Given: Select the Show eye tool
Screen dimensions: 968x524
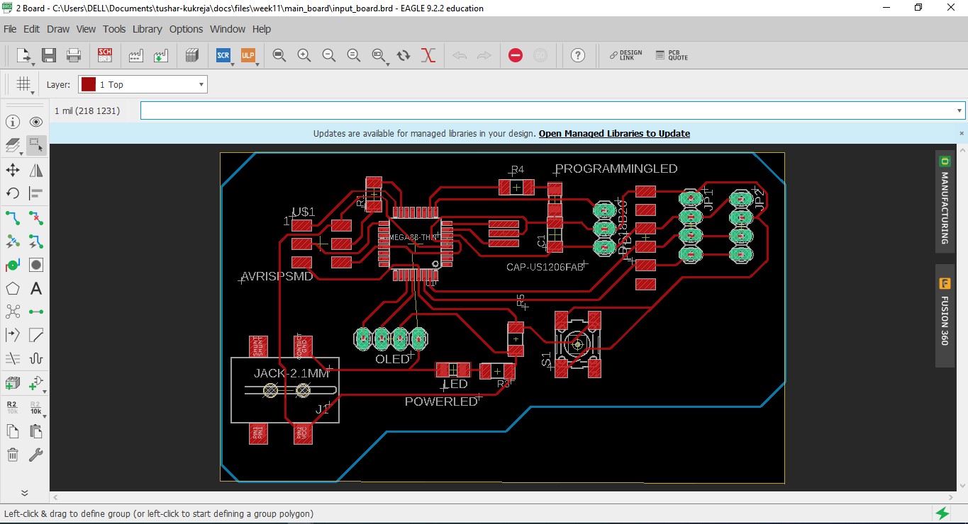Looking at the screenshot, I should [x=36, y=122].
